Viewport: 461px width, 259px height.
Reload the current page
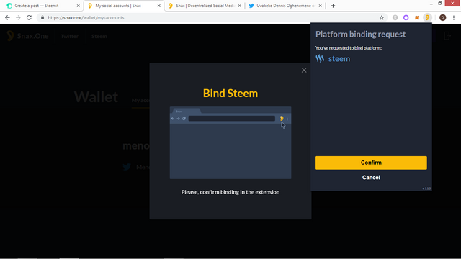[x=29, y=17]
